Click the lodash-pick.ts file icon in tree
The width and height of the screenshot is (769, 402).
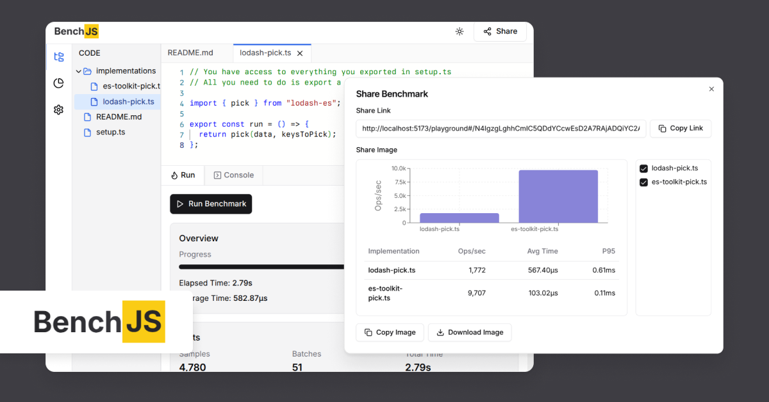(x=94, y=102)
